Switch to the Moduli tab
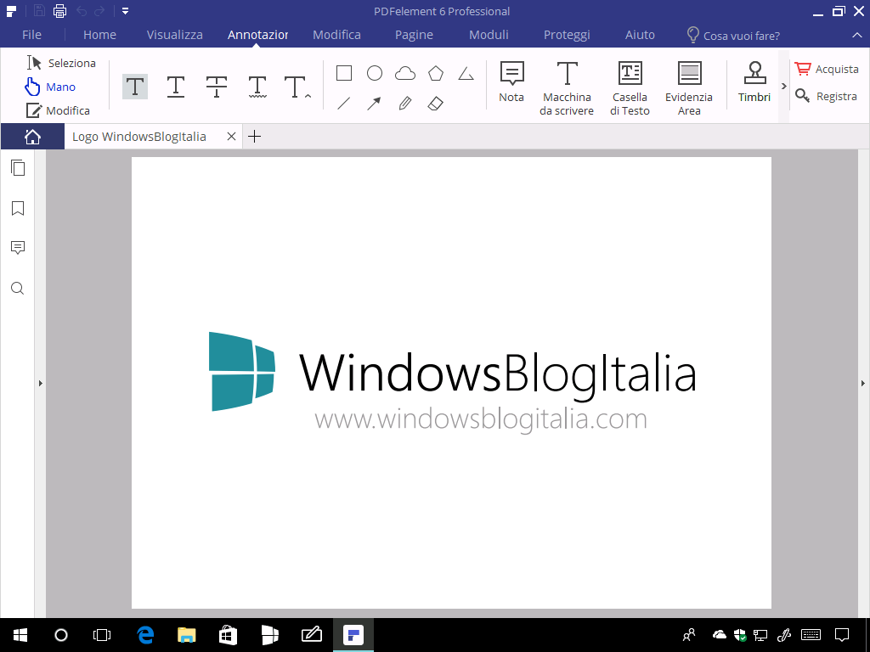 click(x=489, y=34)
